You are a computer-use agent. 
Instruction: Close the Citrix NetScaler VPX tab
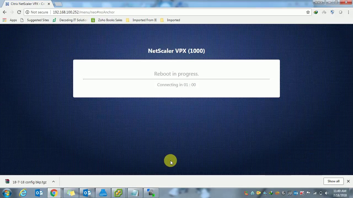pyautogui.click(x=49, y=4)
